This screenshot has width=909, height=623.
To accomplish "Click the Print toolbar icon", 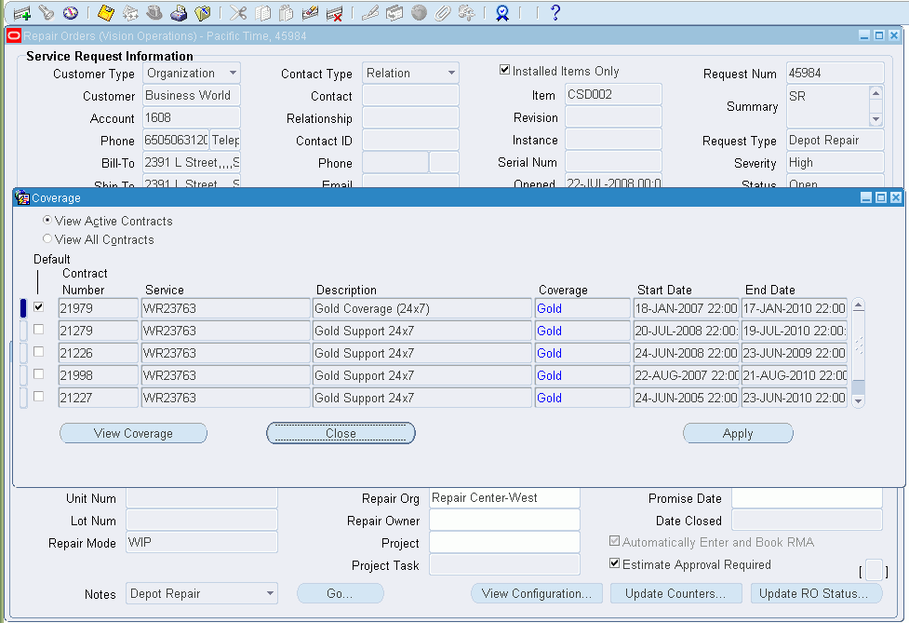I will click(x=179, y=13).
